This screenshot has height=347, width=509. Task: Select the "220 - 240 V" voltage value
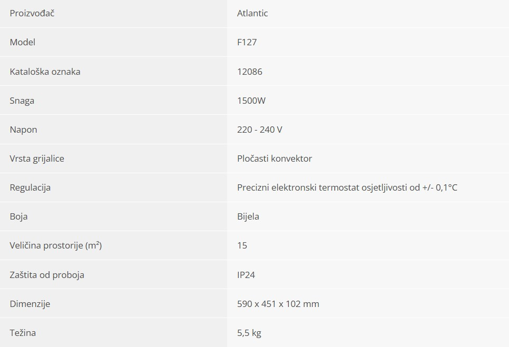tap(260, 130)
